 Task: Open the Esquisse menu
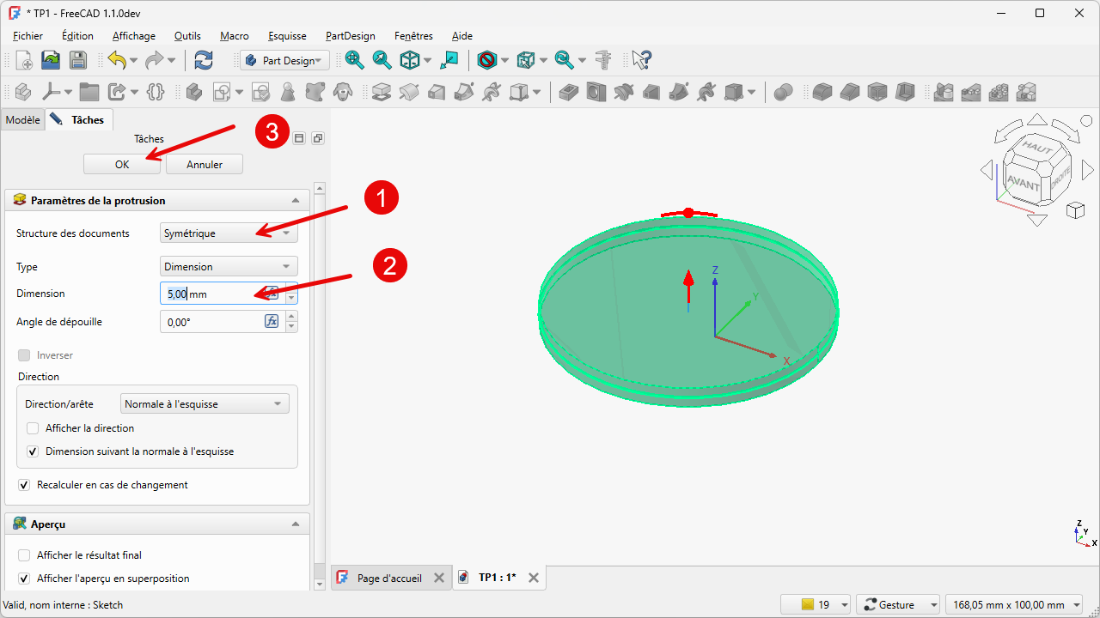pyautogui.click(x=287, y=36)
